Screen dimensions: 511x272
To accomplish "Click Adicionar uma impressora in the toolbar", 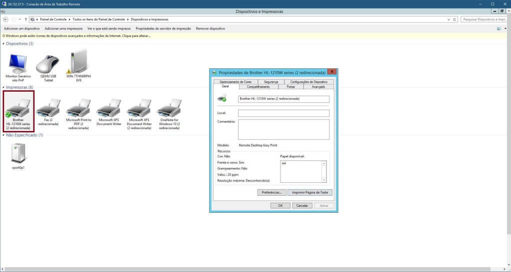I will coord(63,28).
